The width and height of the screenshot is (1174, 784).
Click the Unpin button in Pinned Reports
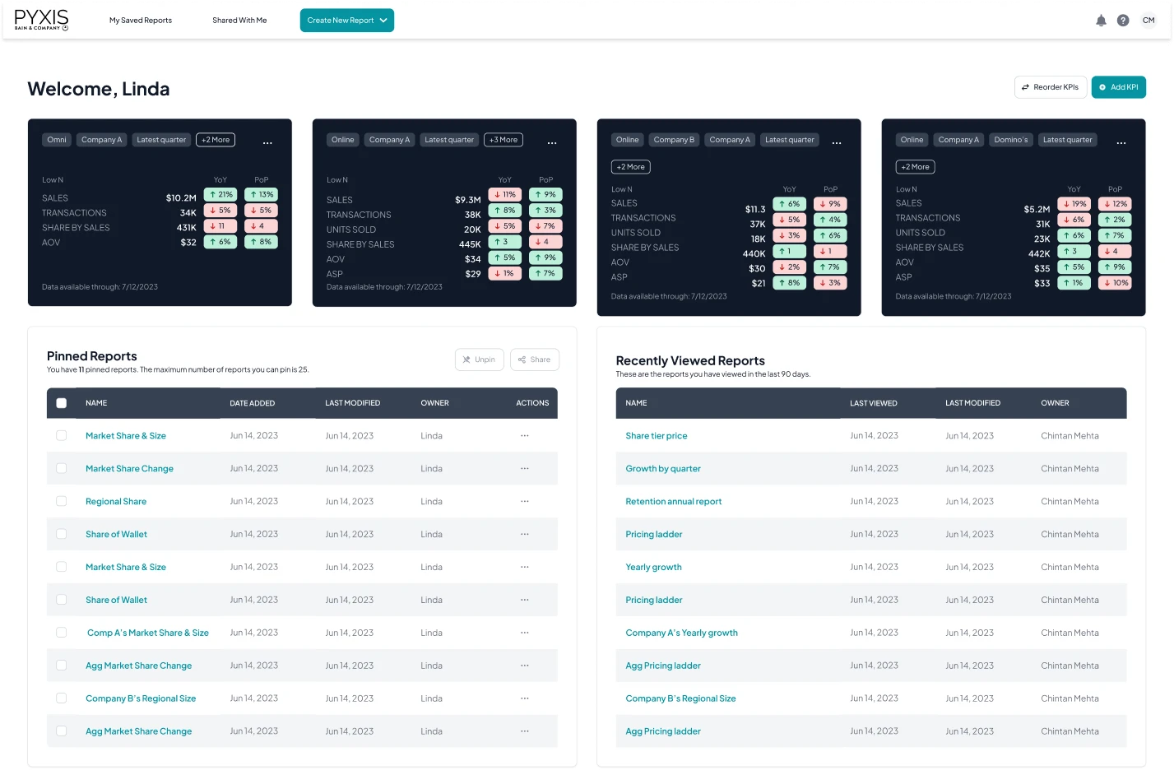click(x=479, y=359)
